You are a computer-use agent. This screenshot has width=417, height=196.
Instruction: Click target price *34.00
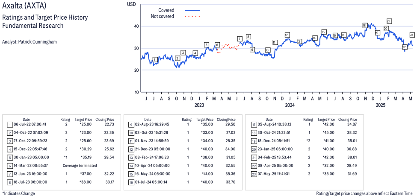[x=207, y=141]
